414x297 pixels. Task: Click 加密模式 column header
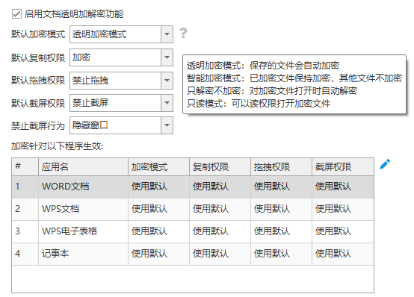[158, 166]
